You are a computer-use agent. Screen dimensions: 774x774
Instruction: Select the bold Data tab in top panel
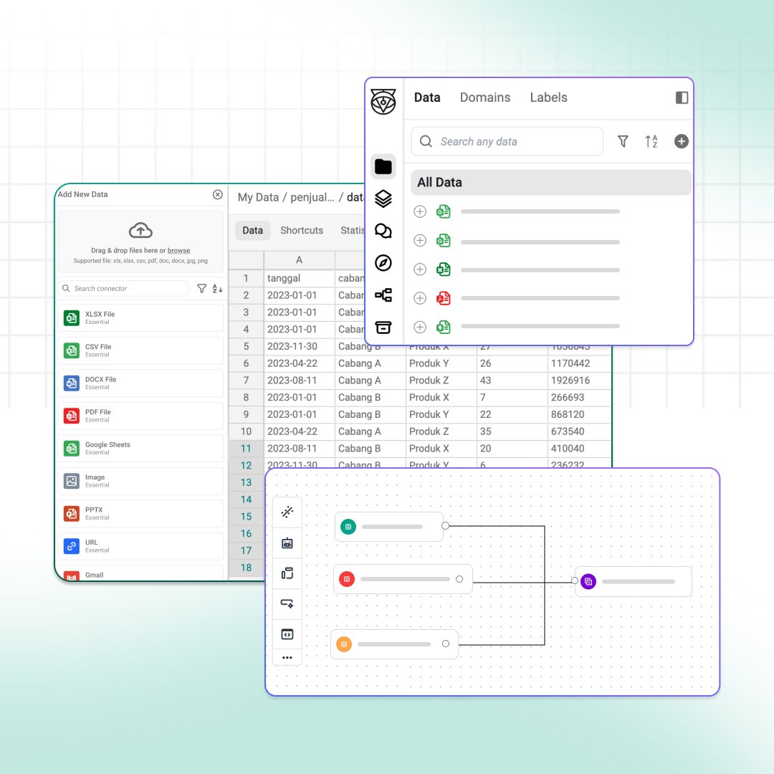point(427,97)
